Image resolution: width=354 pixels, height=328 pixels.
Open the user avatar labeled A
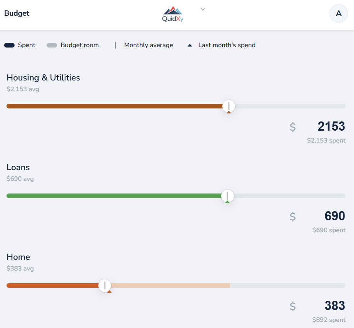click(x=338, y=13)
